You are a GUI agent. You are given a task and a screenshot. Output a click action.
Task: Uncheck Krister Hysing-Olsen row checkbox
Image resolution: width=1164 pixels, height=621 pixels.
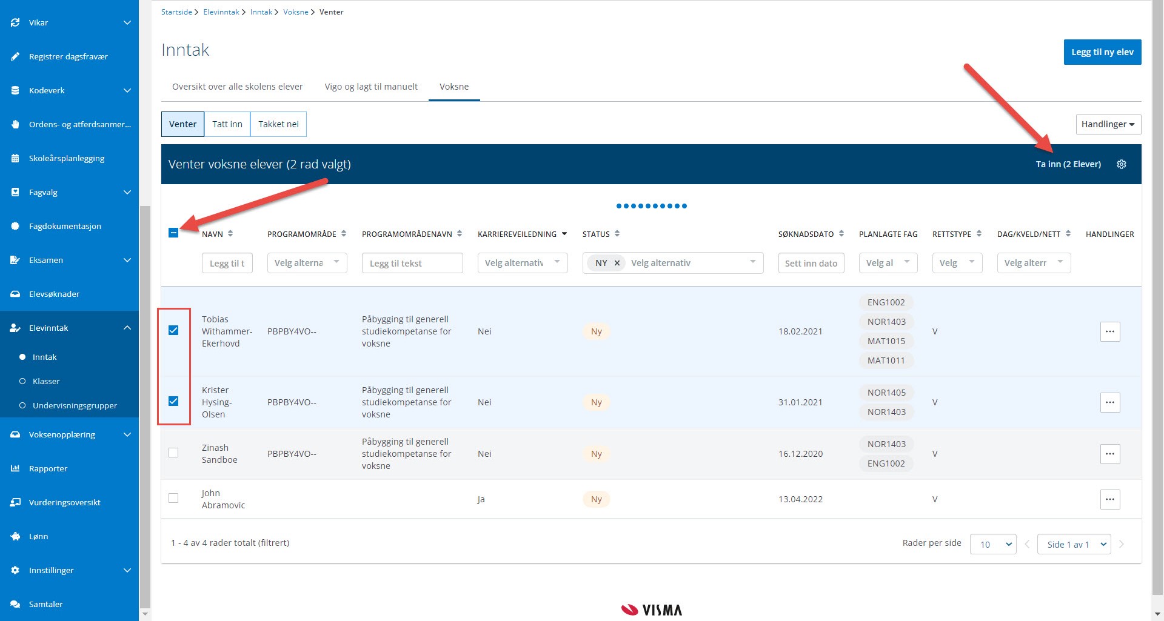point(173,401)
